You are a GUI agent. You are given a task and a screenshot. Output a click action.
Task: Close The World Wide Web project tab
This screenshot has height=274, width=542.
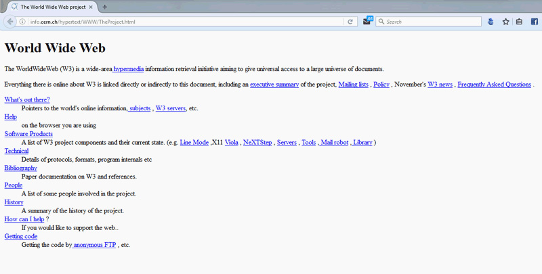coord(91,7)
